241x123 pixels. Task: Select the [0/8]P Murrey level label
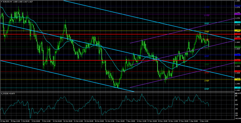[x=206, y=89]
